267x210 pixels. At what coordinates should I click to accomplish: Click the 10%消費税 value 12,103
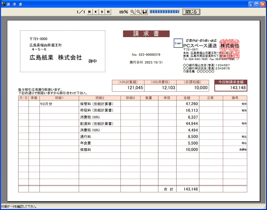(x=169, y=88)
